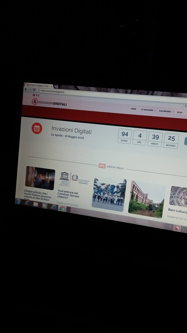This screenshot has width=187, height=333.
Task: Reload the page with refresh icon
Action: click(x=34, y=90)
